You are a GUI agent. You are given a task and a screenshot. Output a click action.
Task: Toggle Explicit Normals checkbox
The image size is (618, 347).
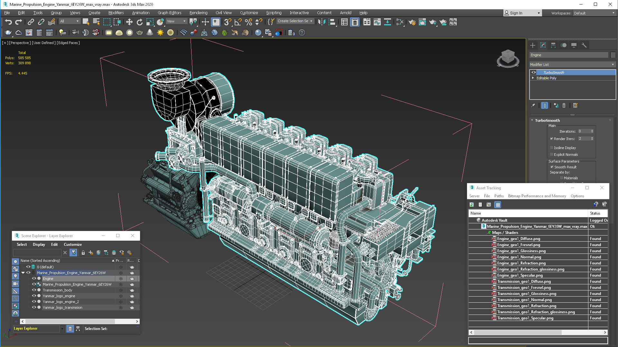(552, 155)
